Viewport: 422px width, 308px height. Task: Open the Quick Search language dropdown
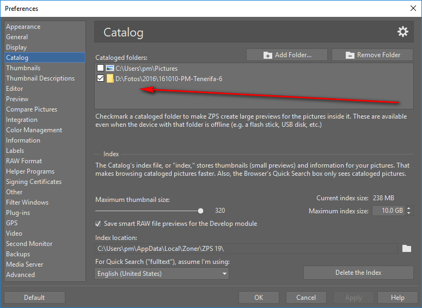(162, 274)
